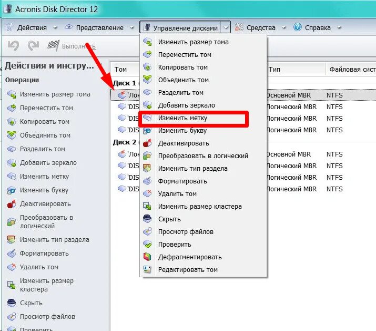The height and width of the screenshot is (331, 376).
Task: Click the Тип column header
Action: 275,70
